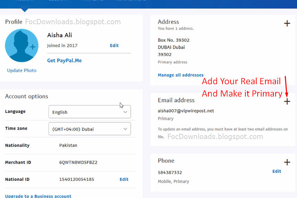This screenshot has height=198, width=297.
Task: Click the plus icon to add an email address
Action: (287, 101)
